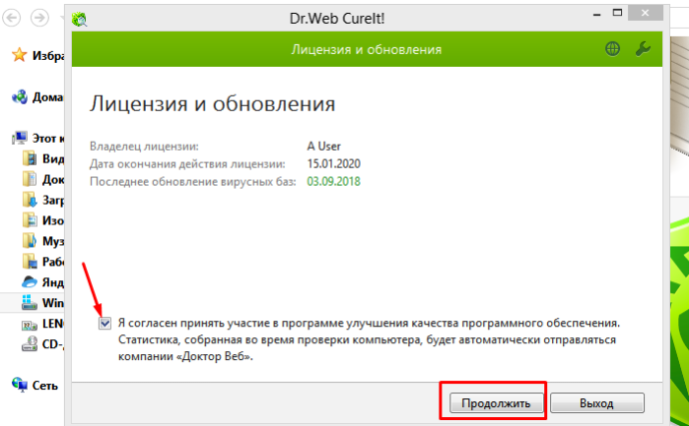The height and width of the screenshot is (426, 689).
Task: Minimize the Dr.Web CureIt! window
Action: click(596, 15)
